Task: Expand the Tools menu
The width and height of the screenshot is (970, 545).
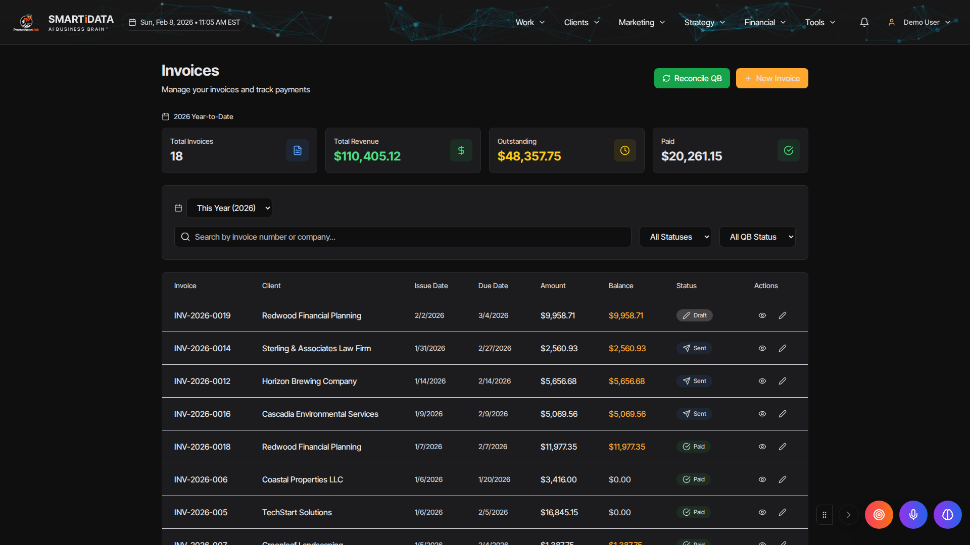Action: coord(819,22)
